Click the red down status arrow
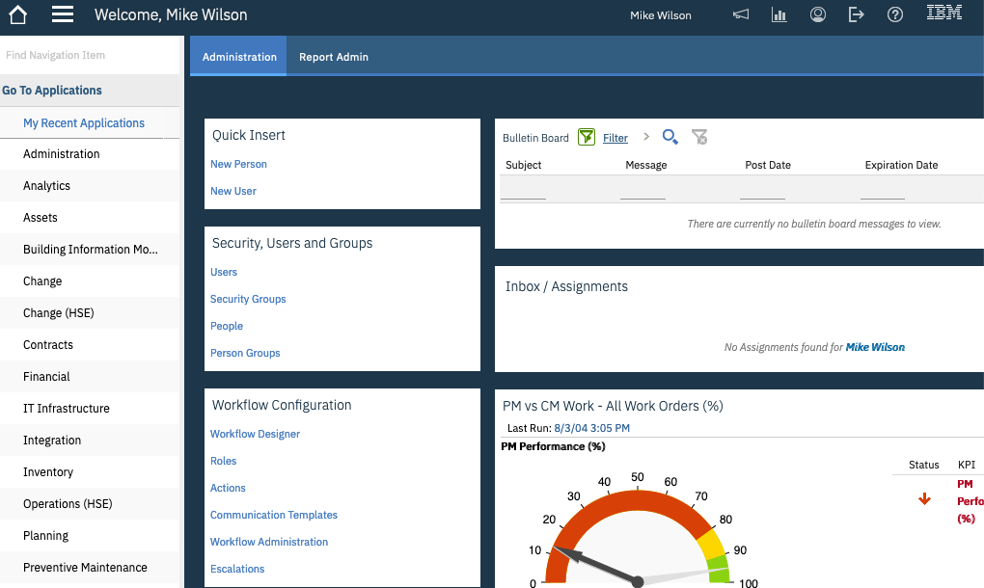The width and height of the screenshot is (984, 588). pyautogui.click(x=924, y=499)
